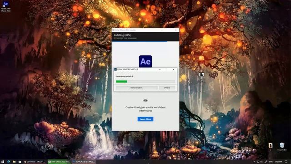The height and width of the screenshot is (164, 291).
Task: Click the Creative Cloud logo icon in installer
Action: click(145, 101)
